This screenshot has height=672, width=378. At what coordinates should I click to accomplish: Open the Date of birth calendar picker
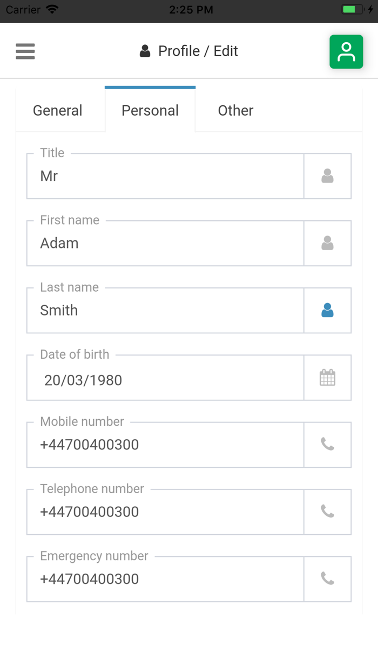point(327,378)
